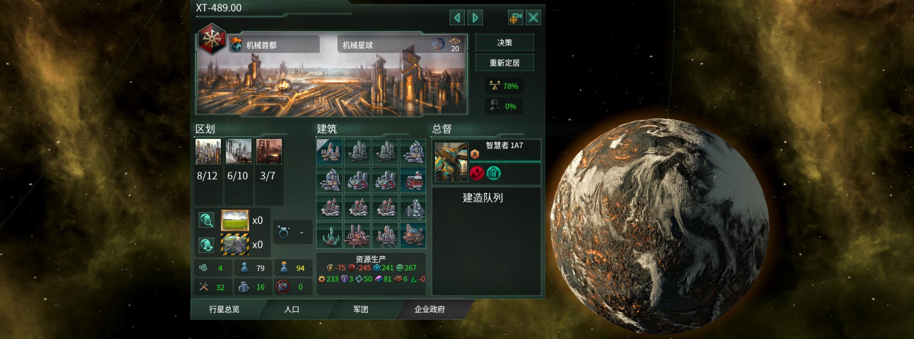Click the dome building in the bottom row
Image resolution: width=914 pixels, height=339 pixels.
(413, 235)
